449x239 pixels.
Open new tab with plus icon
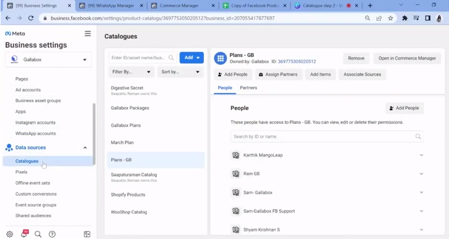pos(370,5)
